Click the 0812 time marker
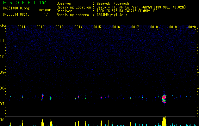The height and width of the screenshot is (126, 199). (x=40, y=27)
